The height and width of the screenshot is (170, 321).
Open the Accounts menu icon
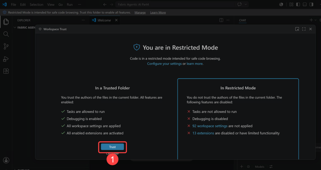[x=6, y=160]
